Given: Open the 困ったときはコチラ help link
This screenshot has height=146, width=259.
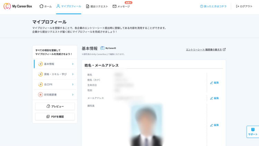Looking at the screenshot, I should pos(213,6).
